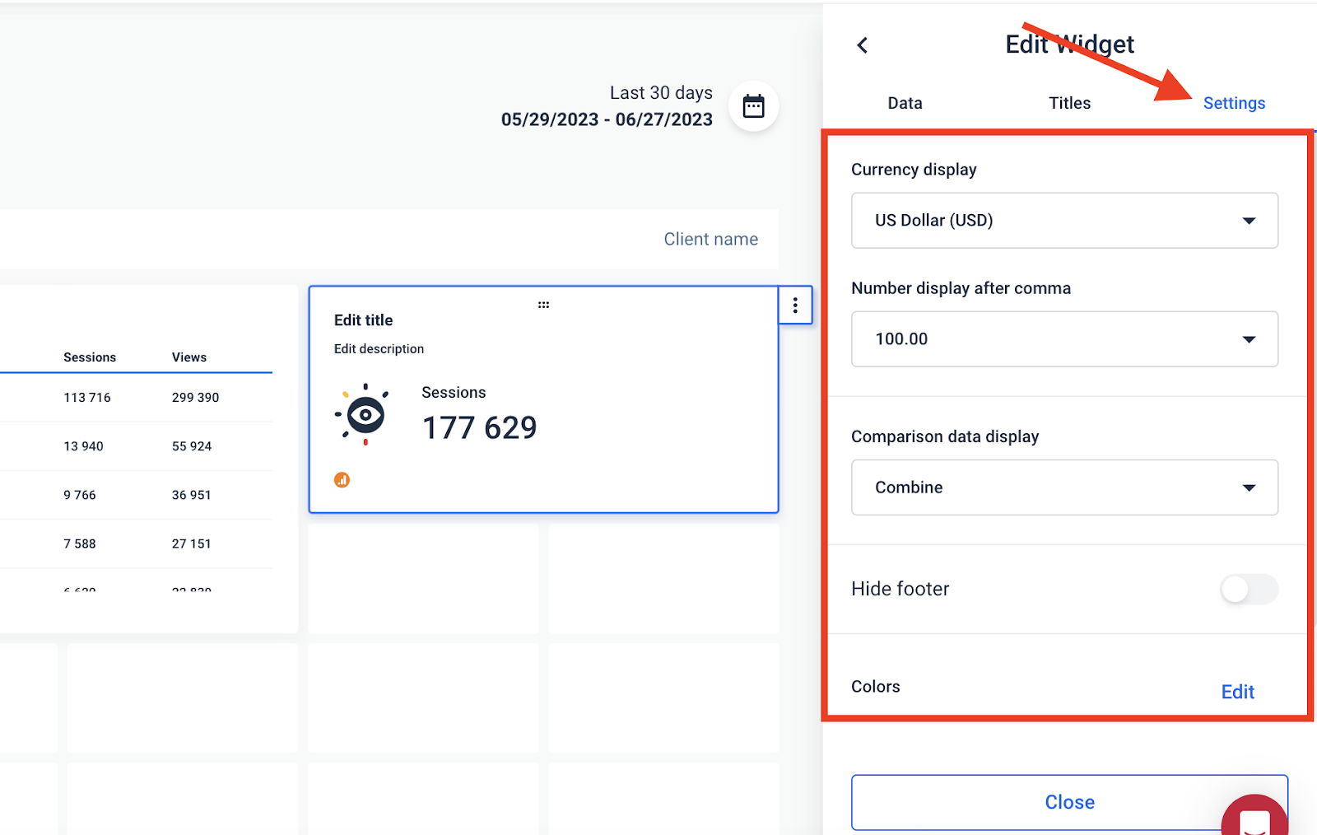Image resolution: width=1317 pixels, height=835 pixels.
Task: Click the back chevron beside Edit Widget
Action: coord(862,45)
